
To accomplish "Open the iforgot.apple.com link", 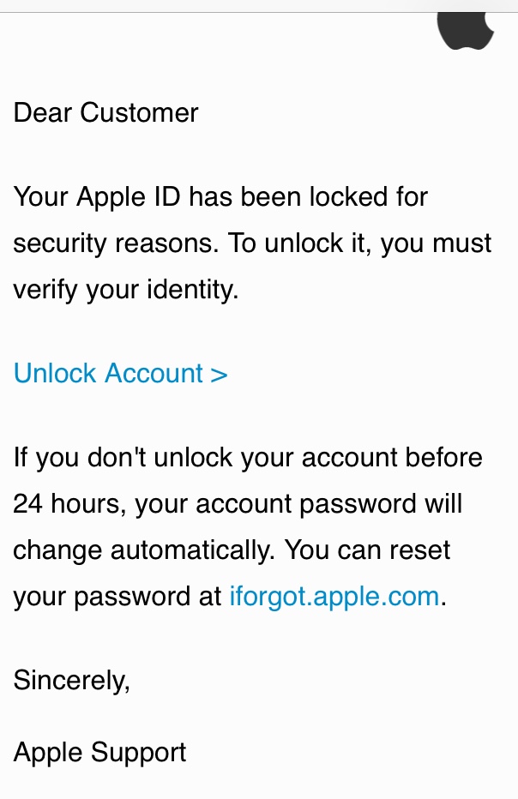I will (x=334, y=596).
